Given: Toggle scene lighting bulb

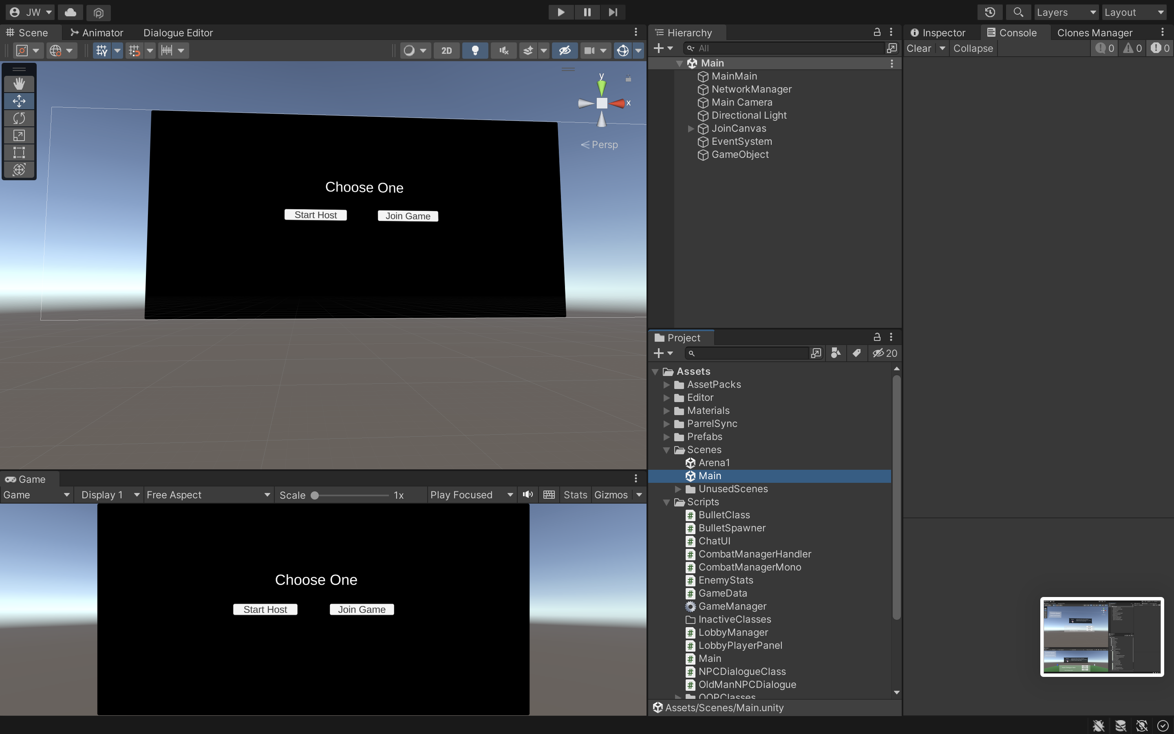Looking at the screenshot, I should [475, 51].
